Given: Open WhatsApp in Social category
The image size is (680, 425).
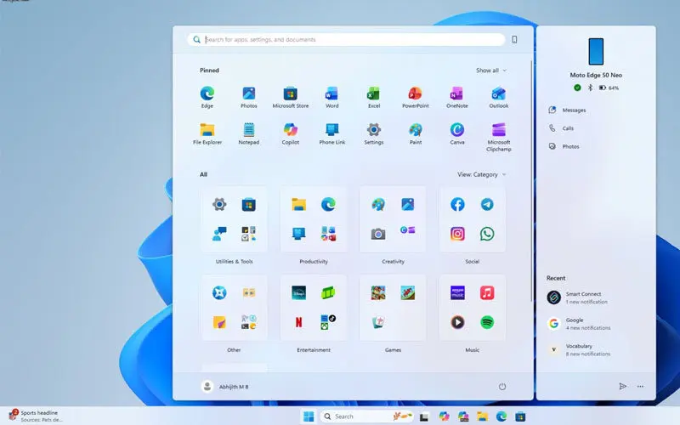Looking at the screenshot, I should pos(487,234).
